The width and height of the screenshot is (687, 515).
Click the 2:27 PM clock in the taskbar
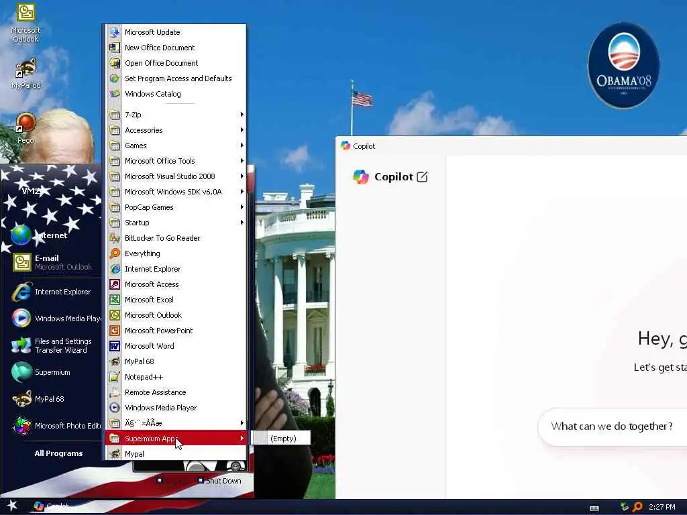click(x=662, y=507)
